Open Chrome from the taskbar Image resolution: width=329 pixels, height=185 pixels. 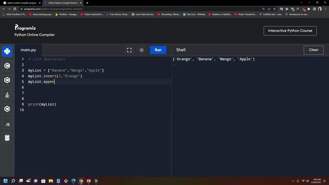81,181
